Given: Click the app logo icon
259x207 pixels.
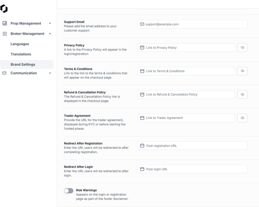Looking at the screenshot, I should tap(4, 9).
